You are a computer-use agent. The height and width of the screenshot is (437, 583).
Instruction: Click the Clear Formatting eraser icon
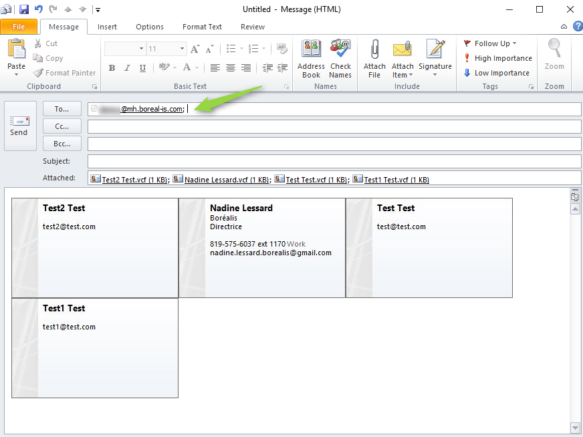point(281,49)
